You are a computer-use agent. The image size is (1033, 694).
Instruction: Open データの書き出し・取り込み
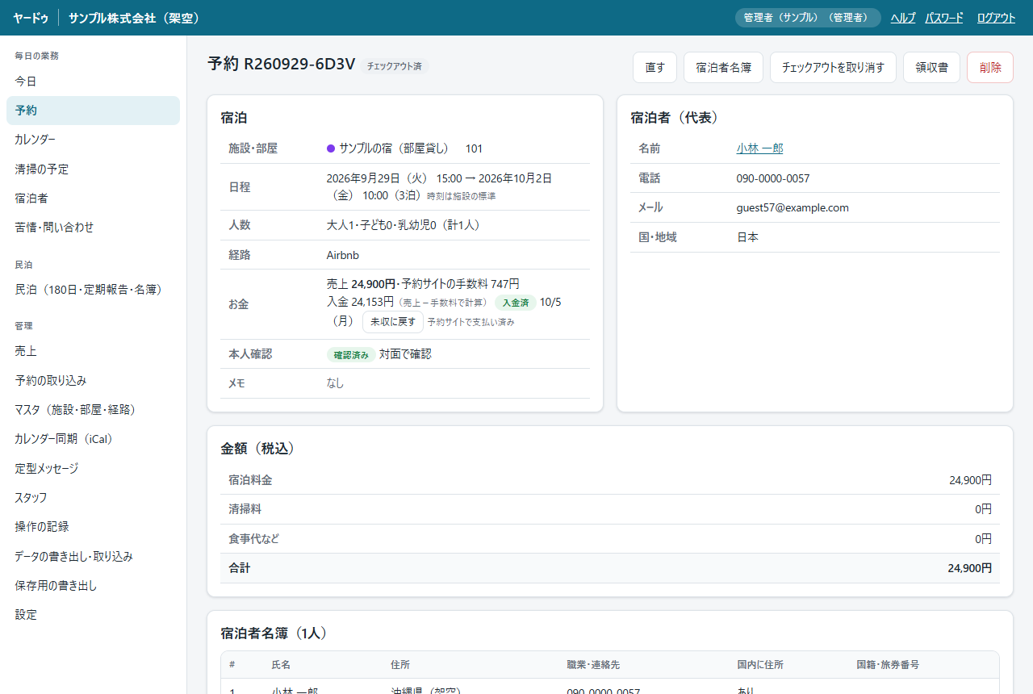(x=93, y=556)
